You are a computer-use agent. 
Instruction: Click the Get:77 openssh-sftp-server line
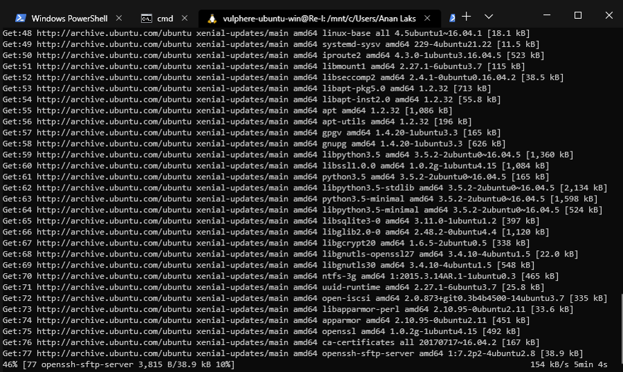pos(293,353)
